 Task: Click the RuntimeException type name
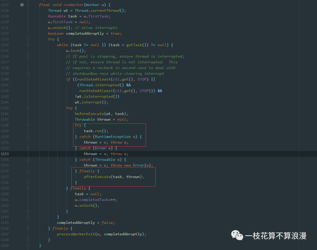tap(113, 137)
